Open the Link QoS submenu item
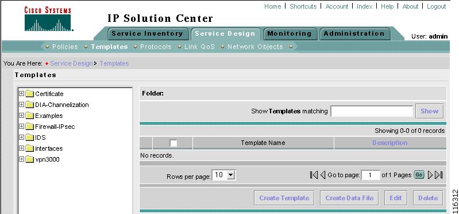This screenshot has height=214, width=459. pos(200,47)
